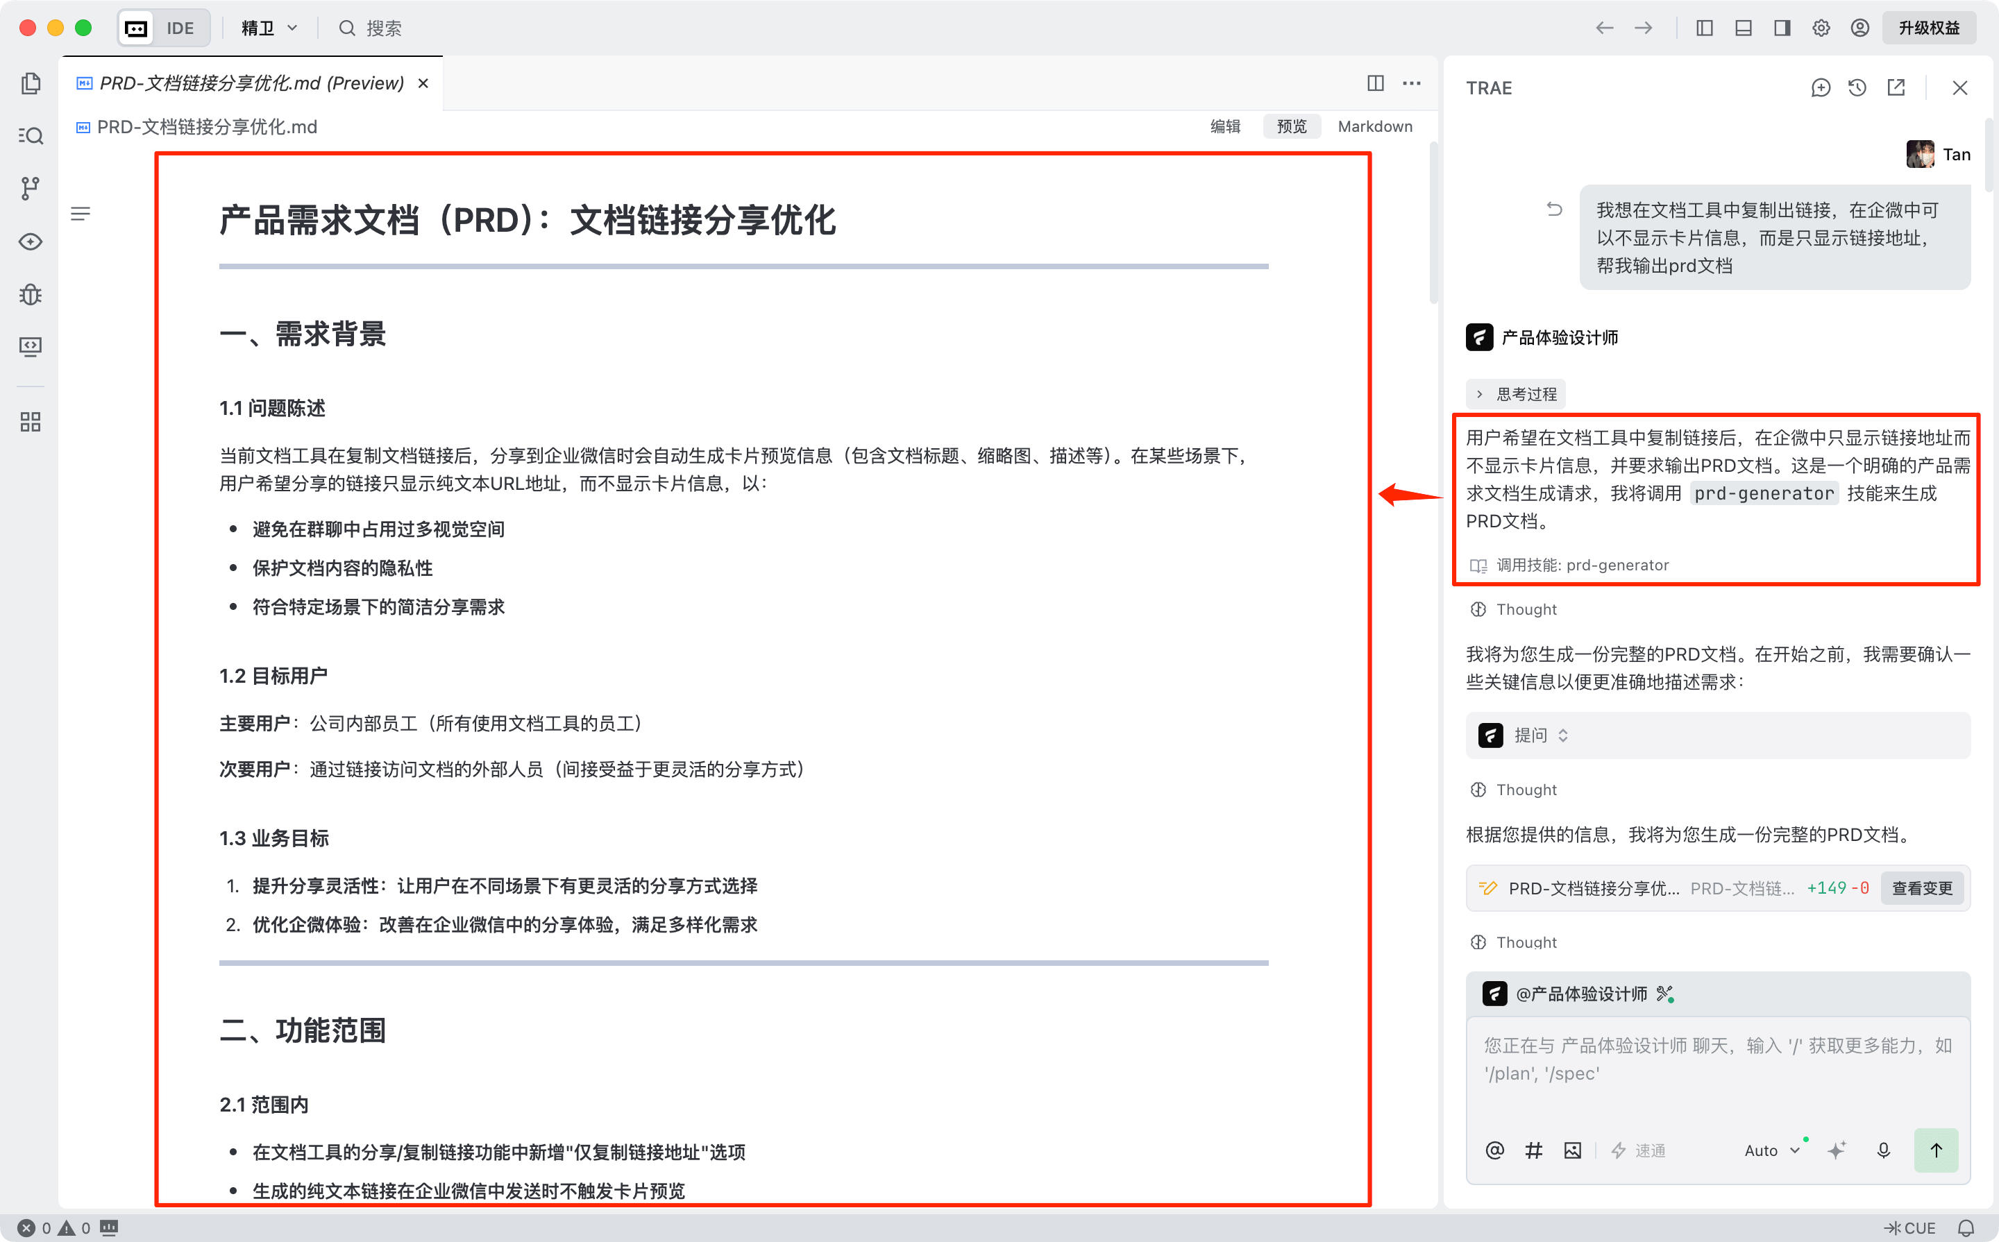
Task: Send the message with green arrow button
Action: (x=1936, y=1150)
